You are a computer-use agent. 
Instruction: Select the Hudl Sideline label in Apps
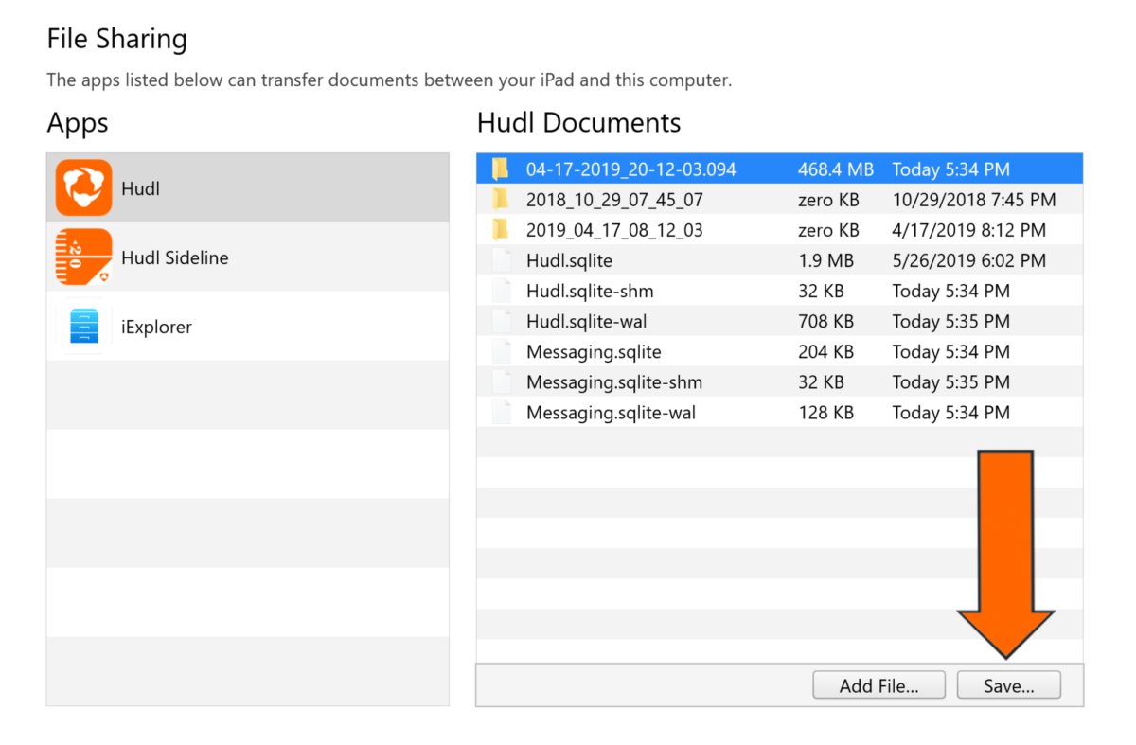[x=174, y=257]
